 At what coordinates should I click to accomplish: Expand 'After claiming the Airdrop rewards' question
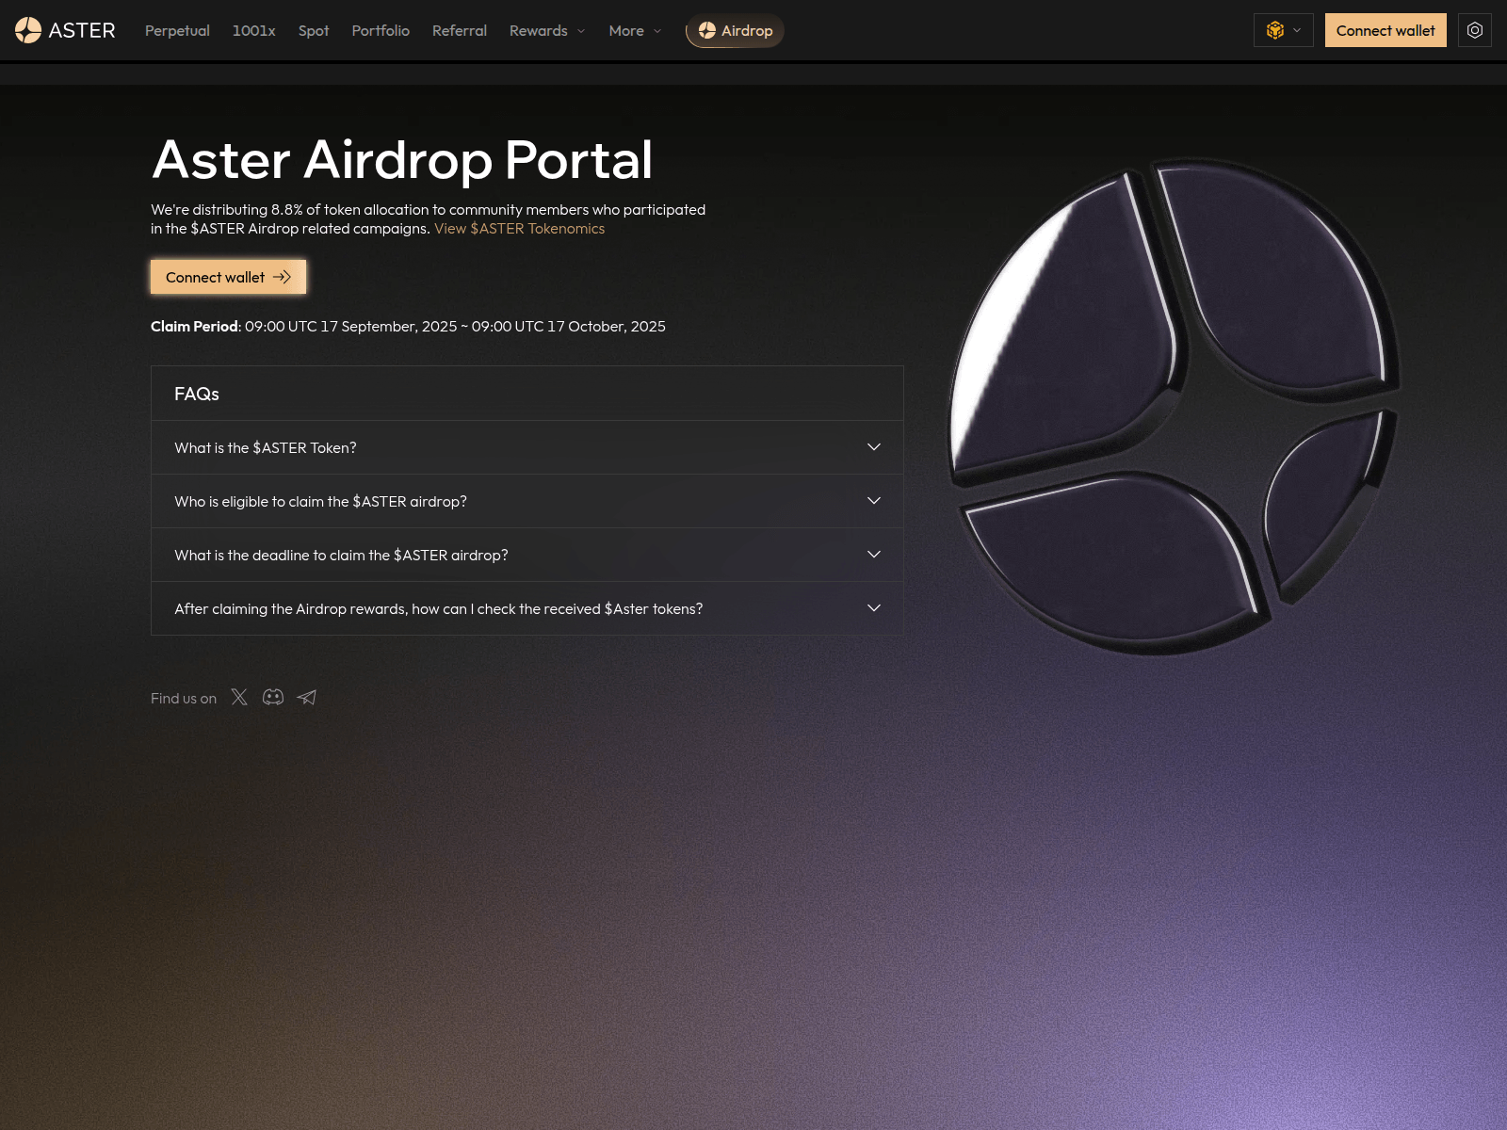coord(527,608)
